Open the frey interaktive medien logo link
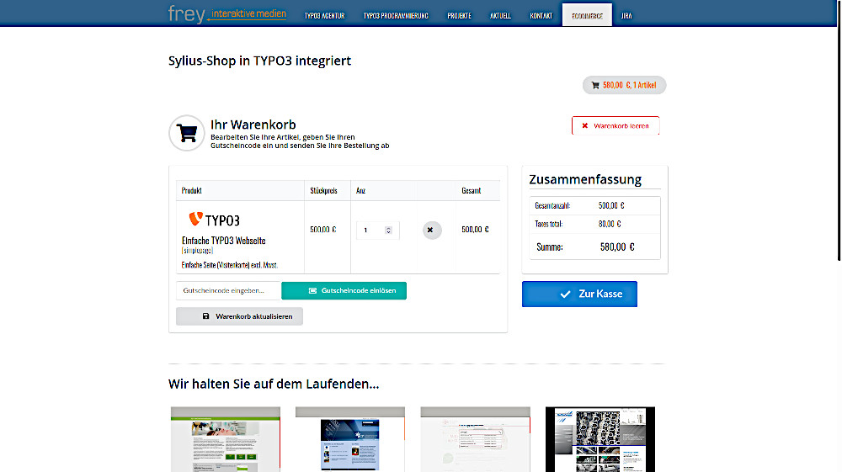 tap(227, 14)
